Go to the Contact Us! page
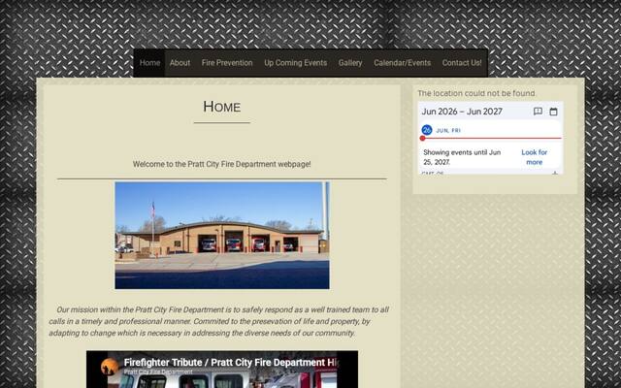 point(462,63)
